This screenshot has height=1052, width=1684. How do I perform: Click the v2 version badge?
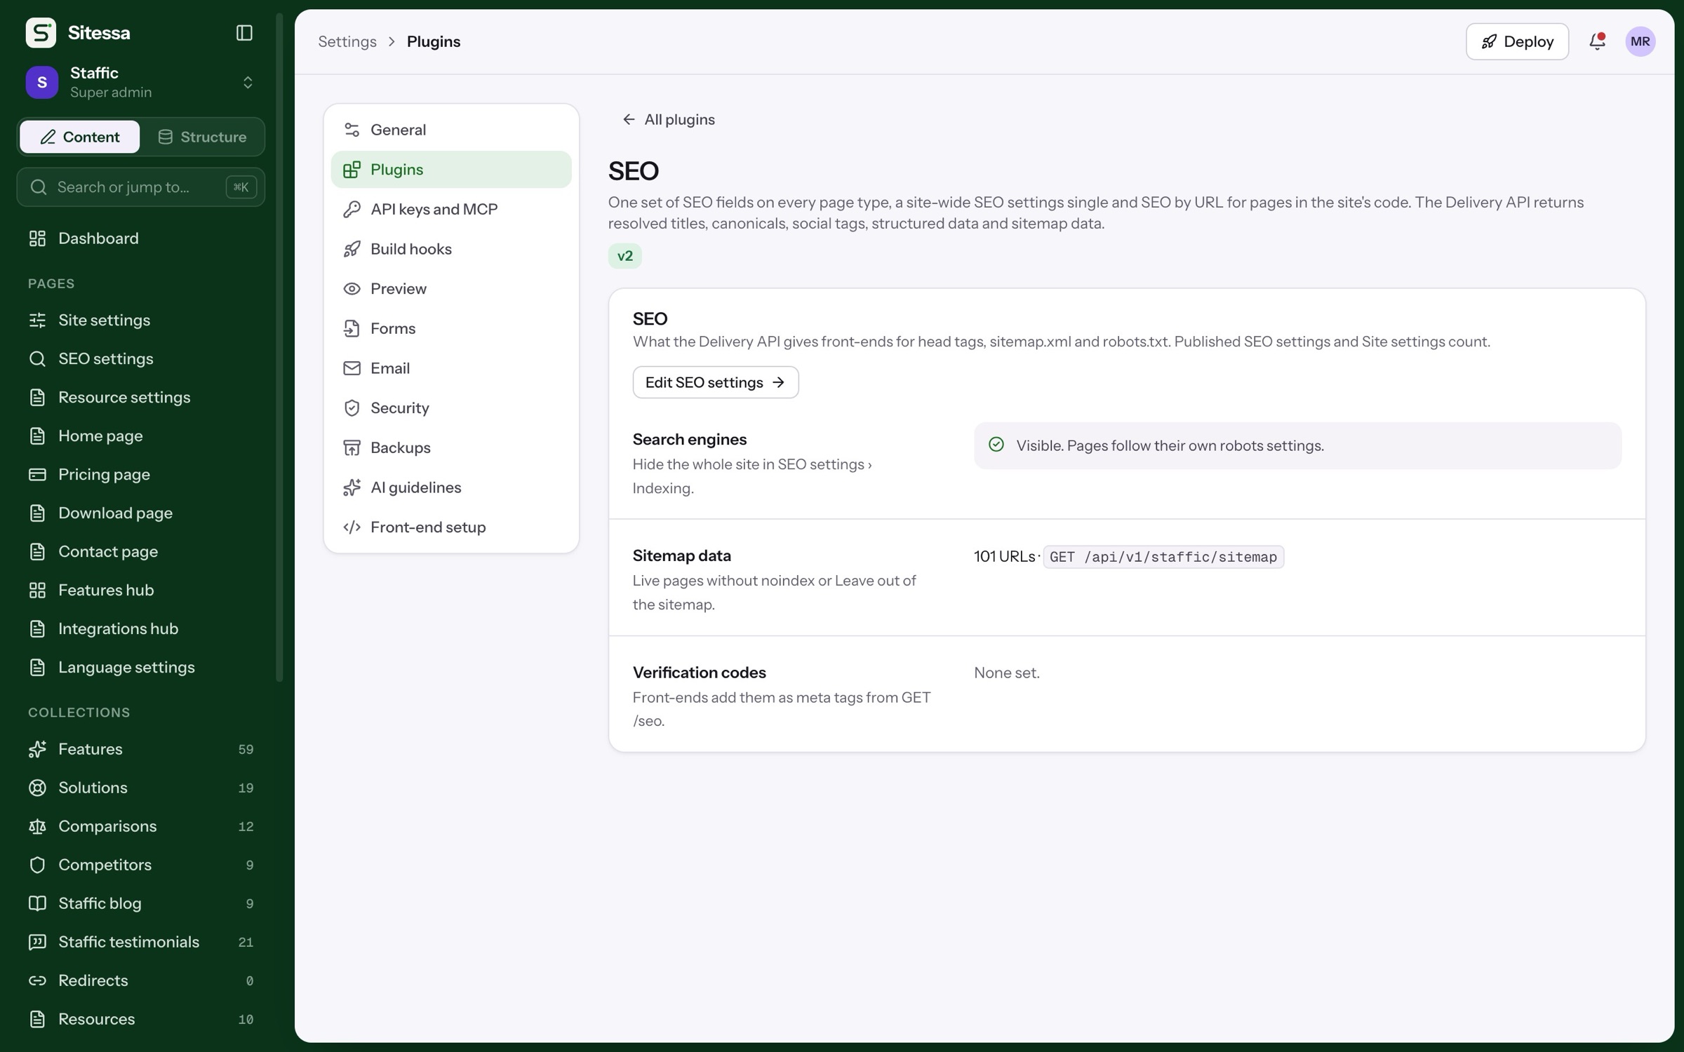click(624, 256)
